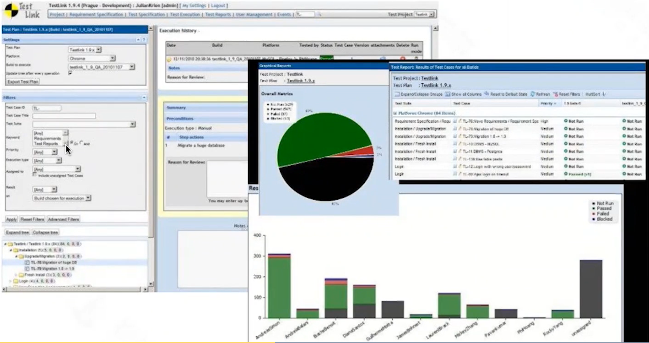Click the Collapse tree button

click(45, 233)
